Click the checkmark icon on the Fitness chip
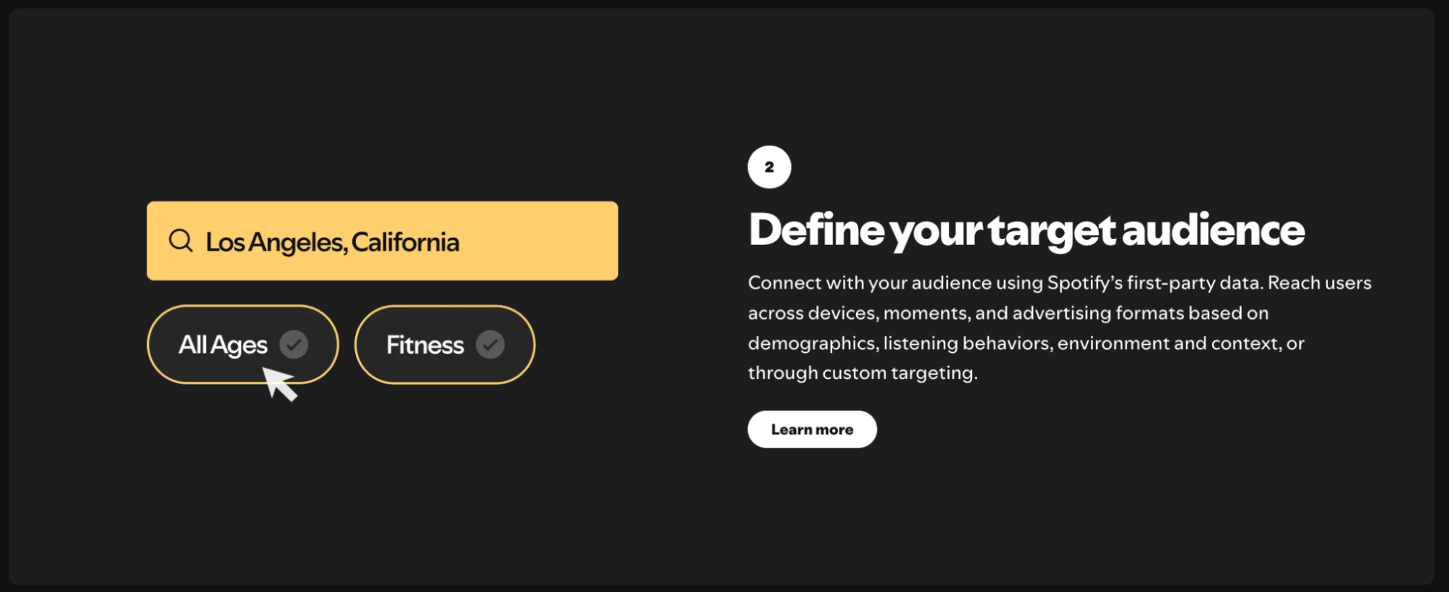This screenshot has width=1449, height=592. point(492,344)
